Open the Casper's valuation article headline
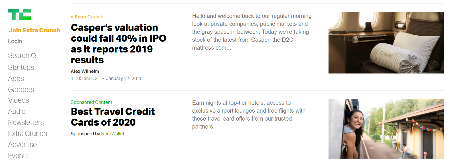450x164 pixels. point(119,44)
